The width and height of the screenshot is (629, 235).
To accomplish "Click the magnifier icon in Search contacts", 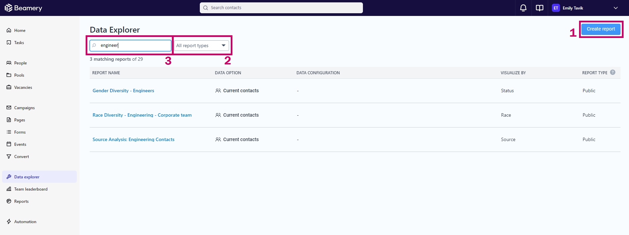I will 206,8.
